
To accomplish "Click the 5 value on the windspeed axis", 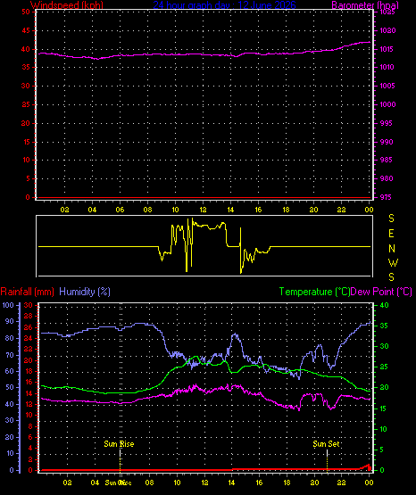I will [x=28, y=178].
